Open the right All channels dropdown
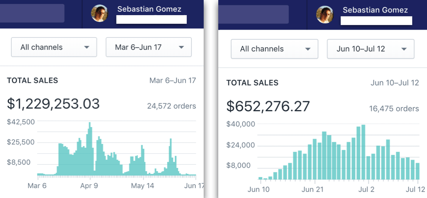This screenshot has height=198, width=427. 274,49
